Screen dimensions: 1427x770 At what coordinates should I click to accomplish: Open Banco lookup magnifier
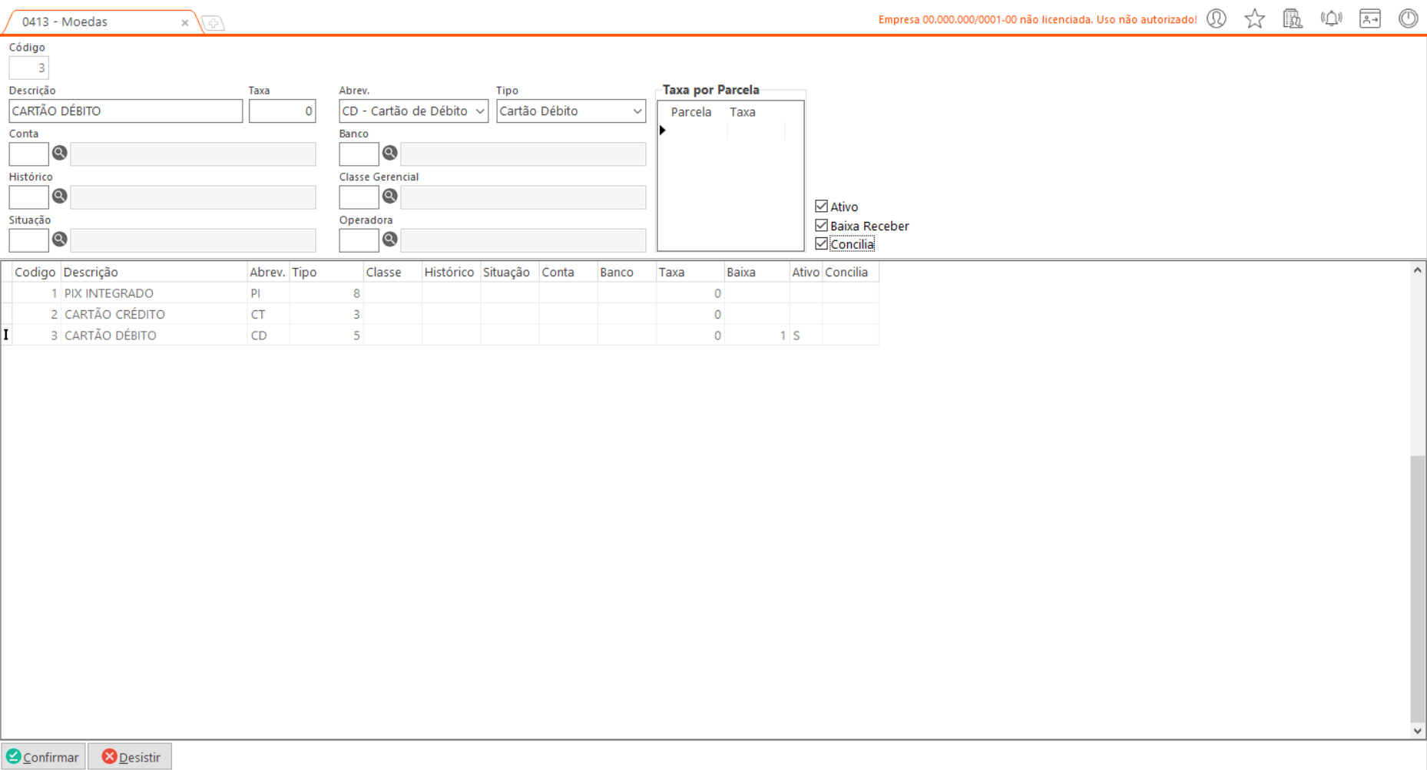[389, 154]
